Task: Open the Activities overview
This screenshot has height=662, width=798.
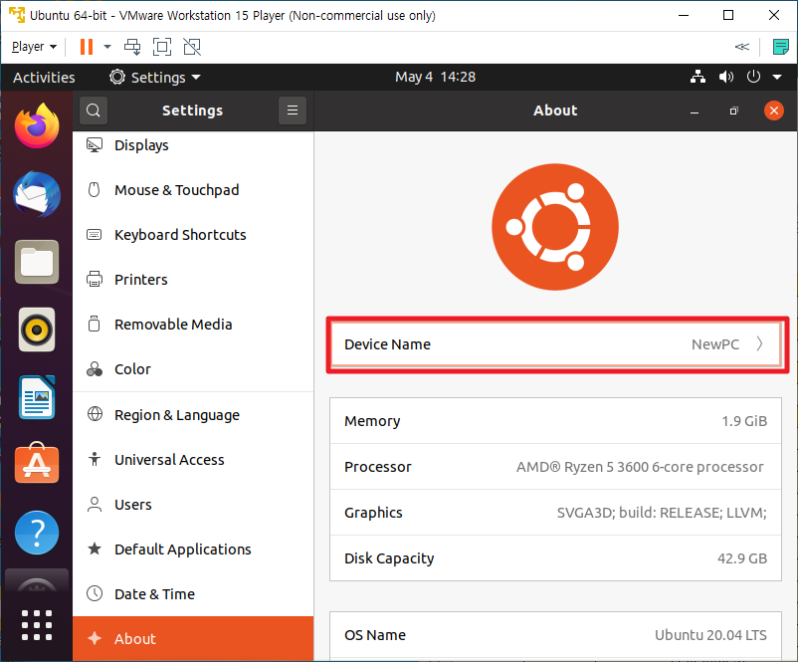Action: (x=44, y=78)
